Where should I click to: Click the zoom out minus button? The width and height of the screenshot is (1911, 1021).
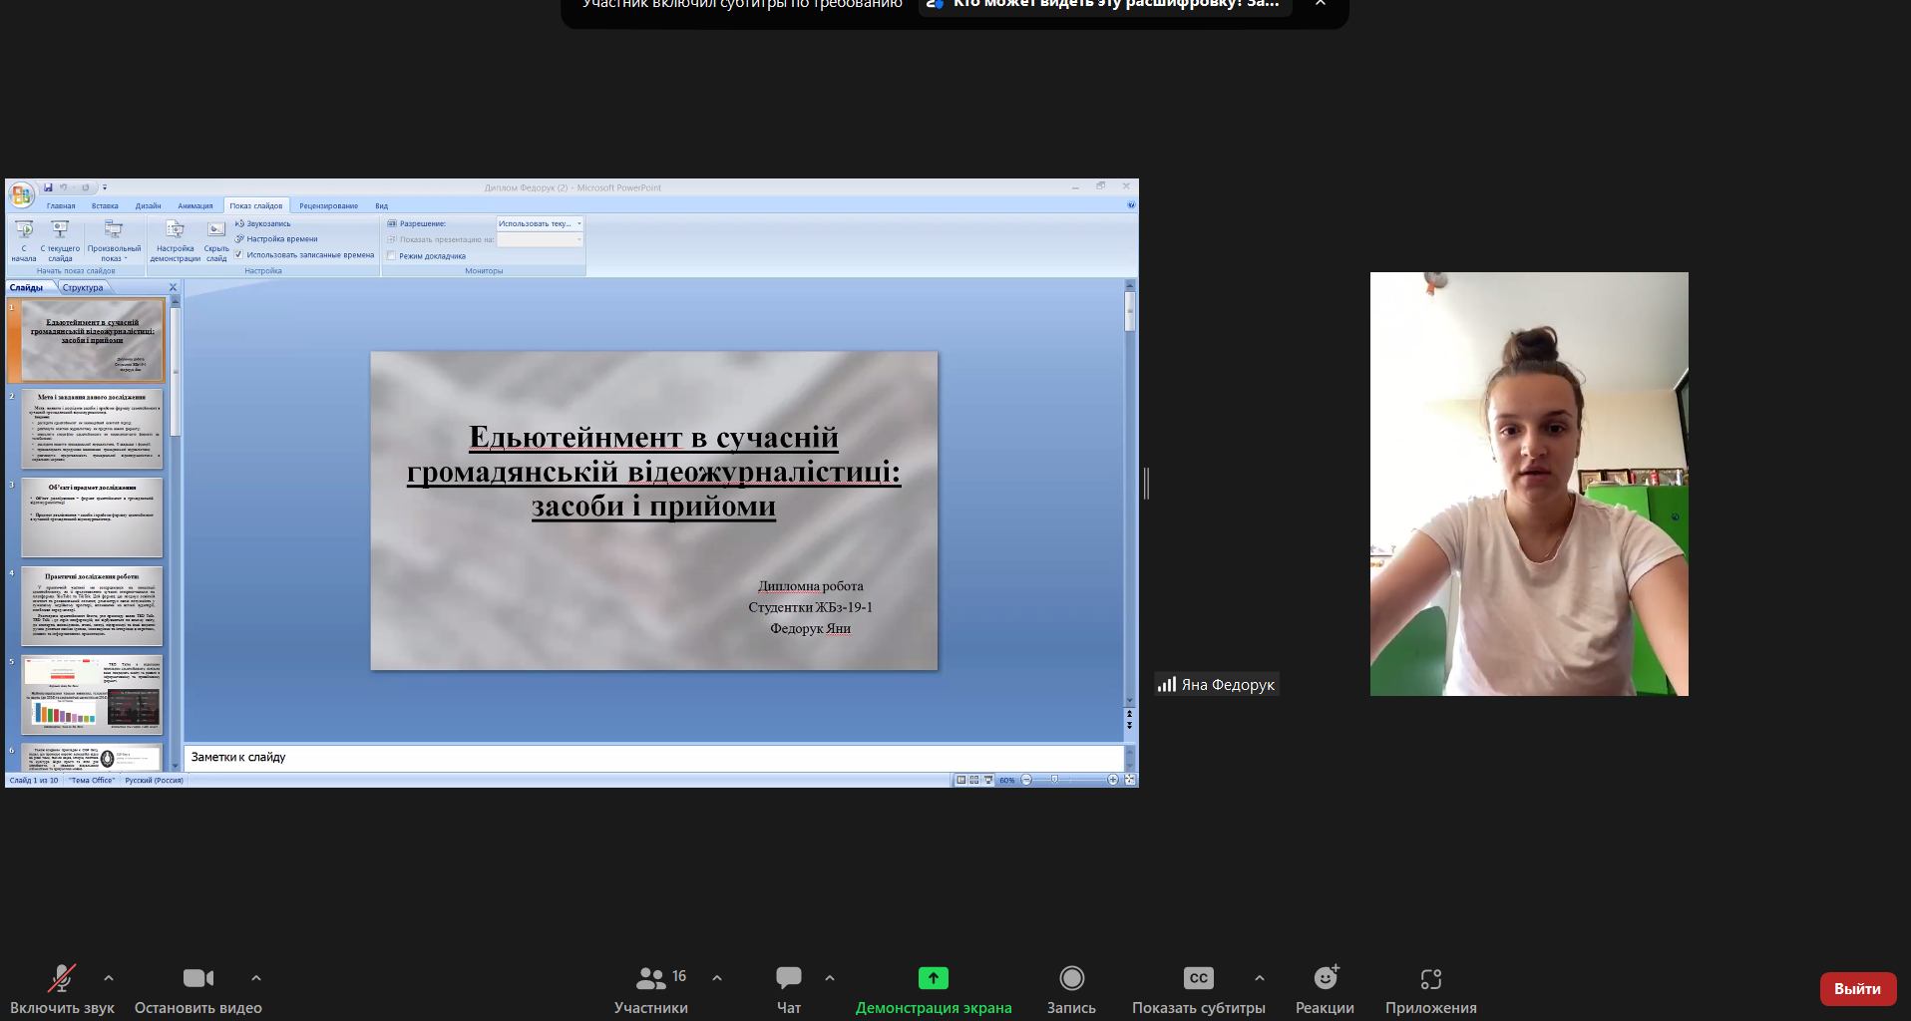click(1026, 780)
